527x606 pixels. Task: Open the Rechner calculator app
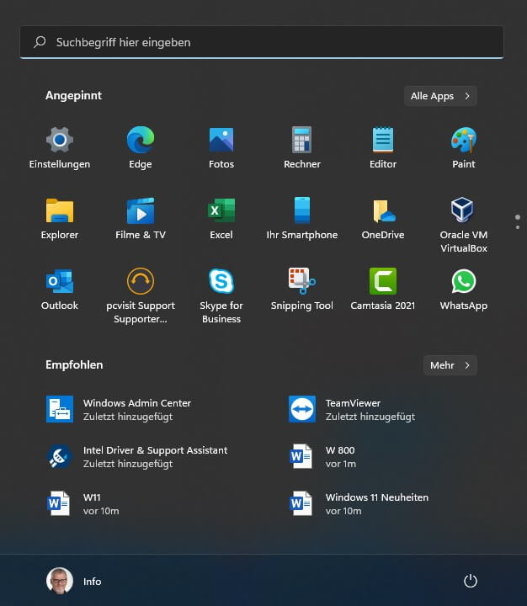point(302,148)
